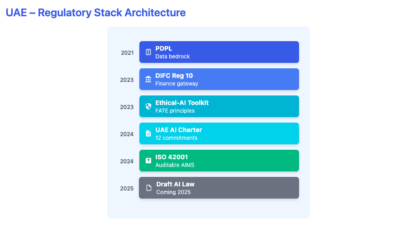The image size is (414, 228).
Task: Click the bank icon beside DIFC Reg 10
Action: [148, 79]
